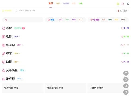Image resolution: width=131 pixels, height=98 pixels.
Task: Switch to the 首页 tab
Action: (51, 4)
